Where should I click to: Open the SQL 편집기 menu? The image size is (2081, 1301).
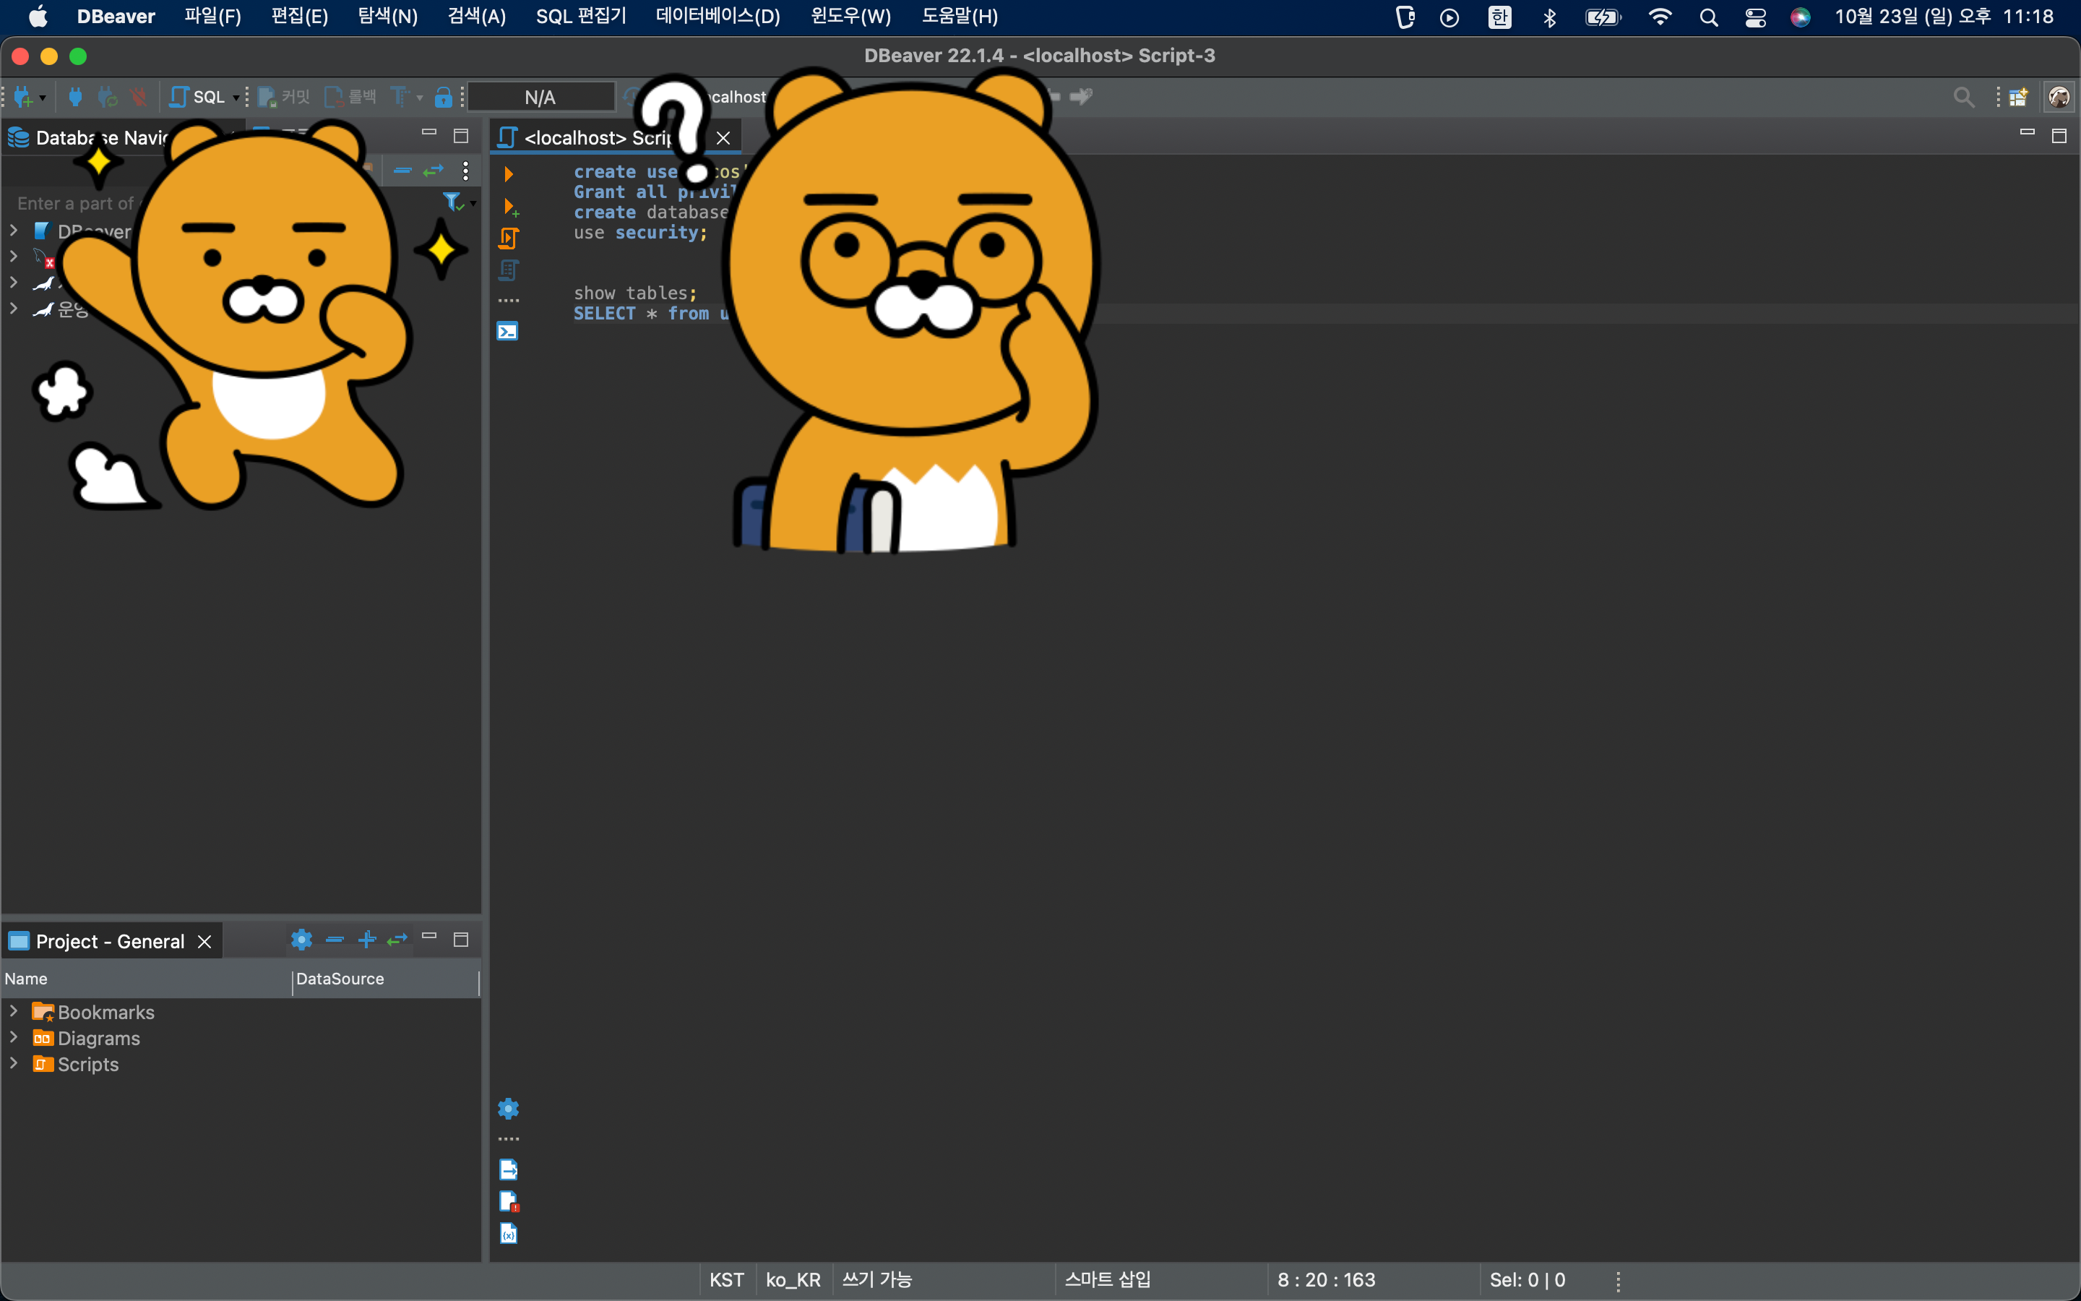(580, 17)
